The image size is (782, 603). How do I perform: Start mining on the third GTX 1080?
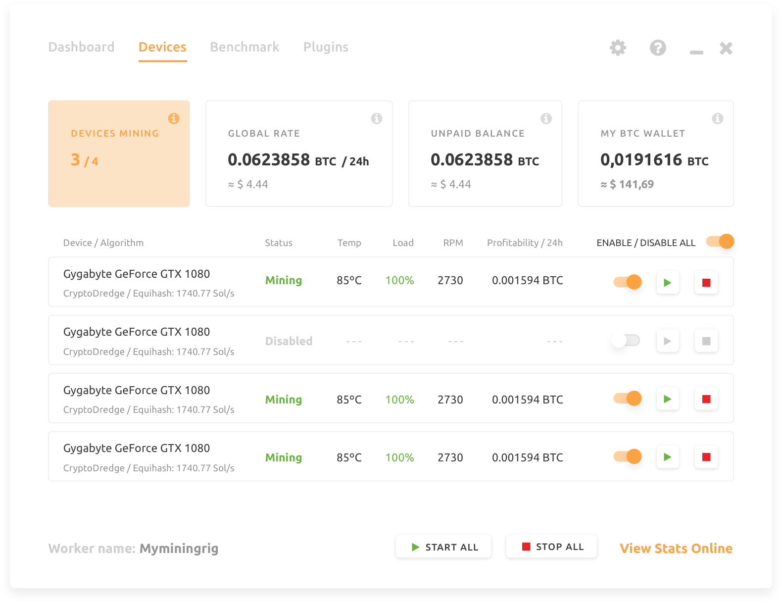pyautogui.click(x=668, y=399)
